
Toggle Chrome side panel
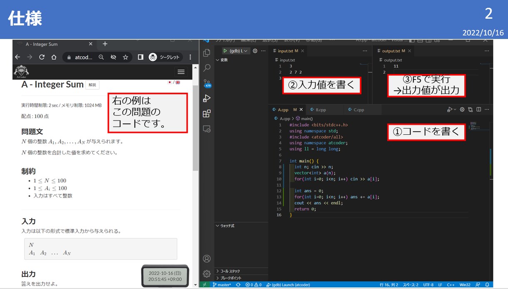click(x=140, y=57)
